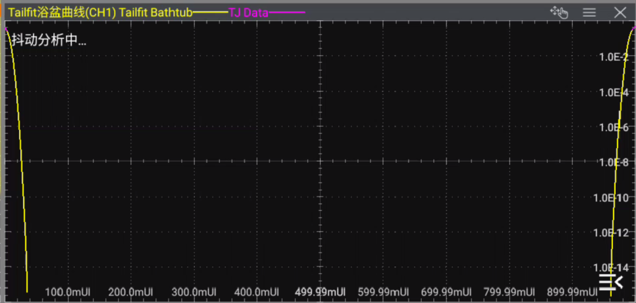Screen dimensions: 636x303
Task: Click the 1.0E-14 axis label
Action: pyautogui.click(x=612, y=268)
